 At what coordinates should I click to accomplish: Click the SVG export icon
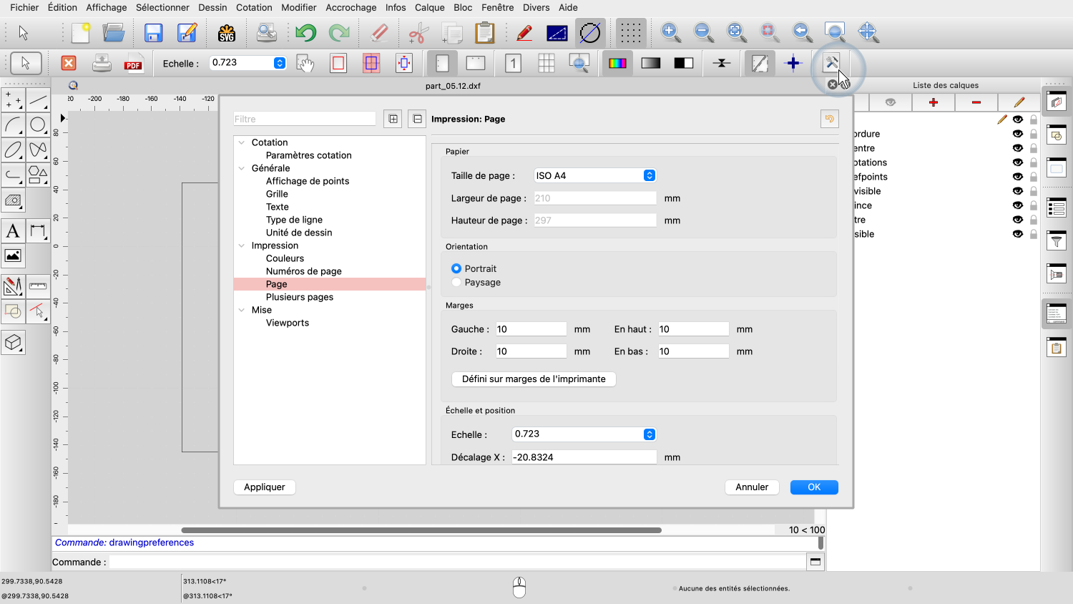tap(227, 33)
